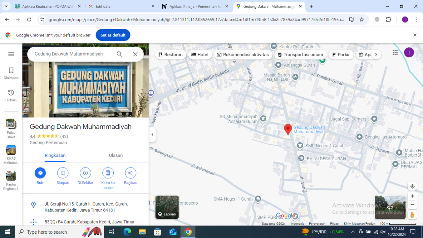The width and height of the screenshot is (423, 238).
Task: Filter by Rekomendasi aktivitas chip
Action: [x=243, y=55]
